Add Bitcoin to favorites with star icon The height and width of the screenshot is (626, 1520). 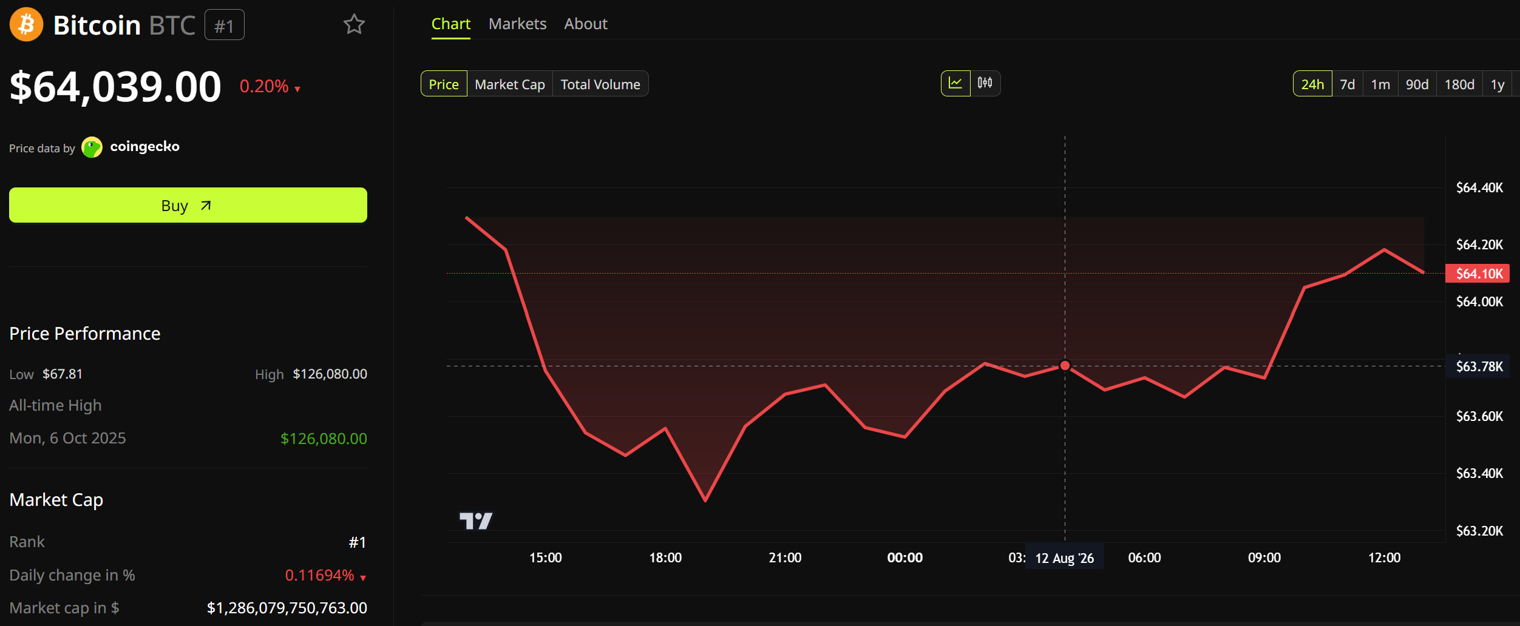tap(354, 24)
